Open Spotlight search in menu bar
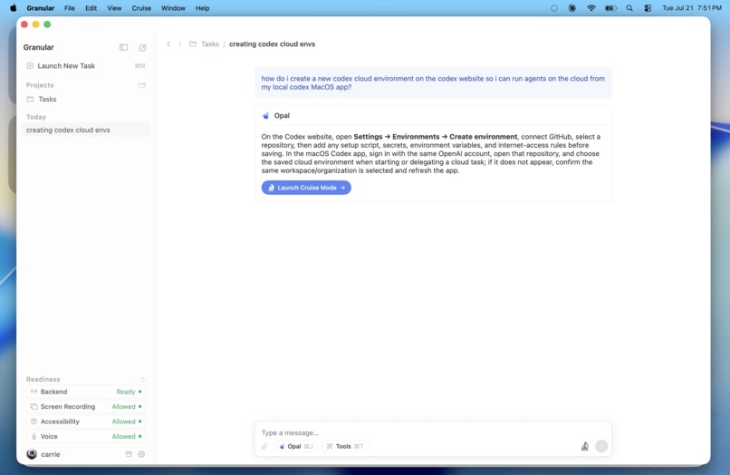This screenshot has width=730, height=475. pos(629,8)
